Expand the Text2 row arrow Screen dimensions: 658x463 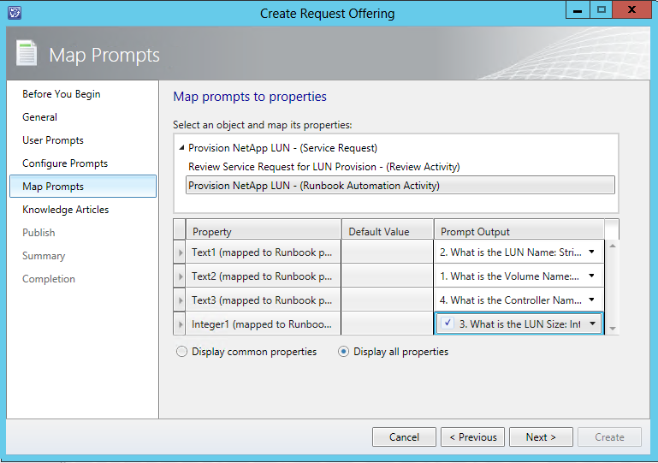pyautogui.click(x=180, y=276)
